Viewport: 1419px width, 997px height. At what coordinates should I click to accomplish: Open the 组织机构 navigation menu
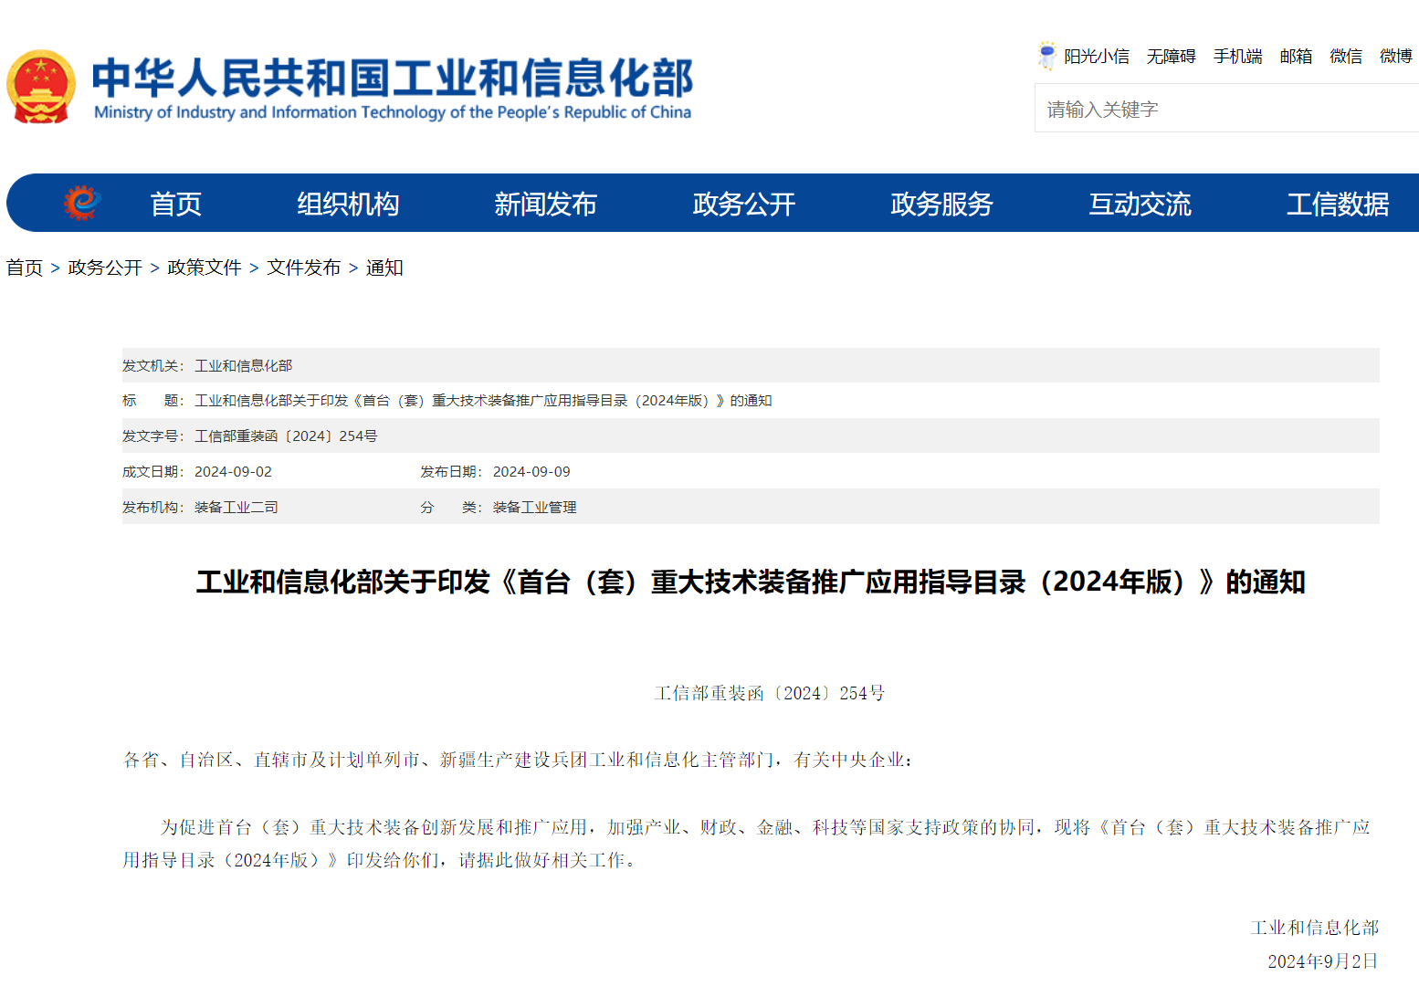348,204
